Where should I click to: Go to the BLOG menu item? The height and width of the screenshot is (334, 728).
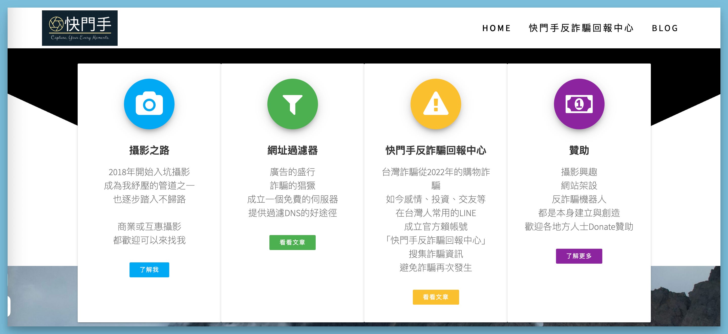pos(665,28)
